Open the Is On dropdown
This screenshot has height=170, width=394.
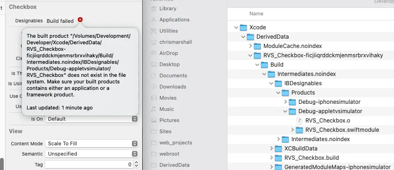click(92, 119)
